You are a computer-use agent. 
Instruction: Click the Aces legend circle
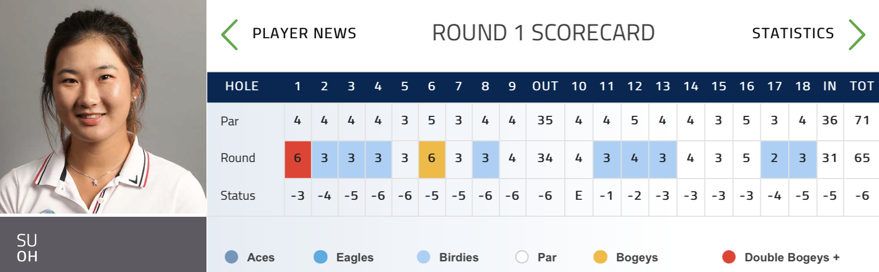(x=231, y=257)
